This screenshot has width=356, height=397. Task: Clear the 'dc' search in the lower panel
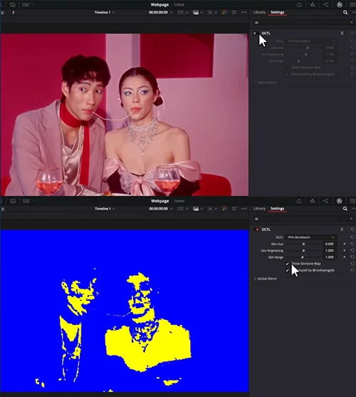tap(352, 219)
